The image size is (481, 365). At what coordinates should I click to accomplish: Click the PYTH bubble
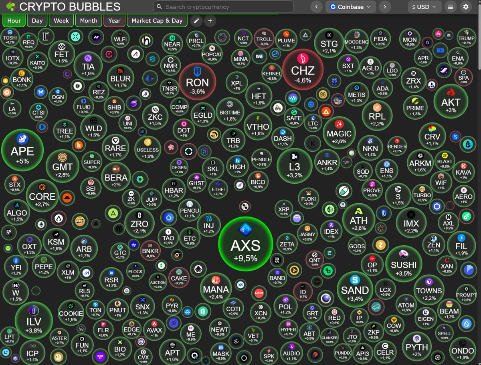tap(417, 347)
